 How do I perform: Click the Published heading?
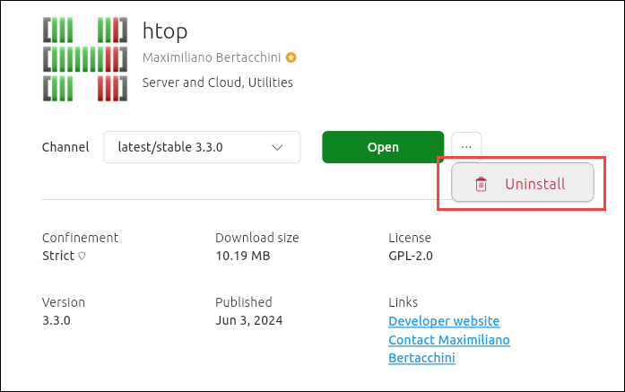(x=244, y=302)
